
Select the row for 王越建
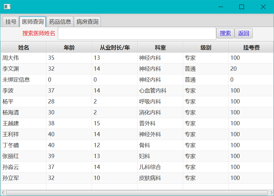[x=137, y=123]
